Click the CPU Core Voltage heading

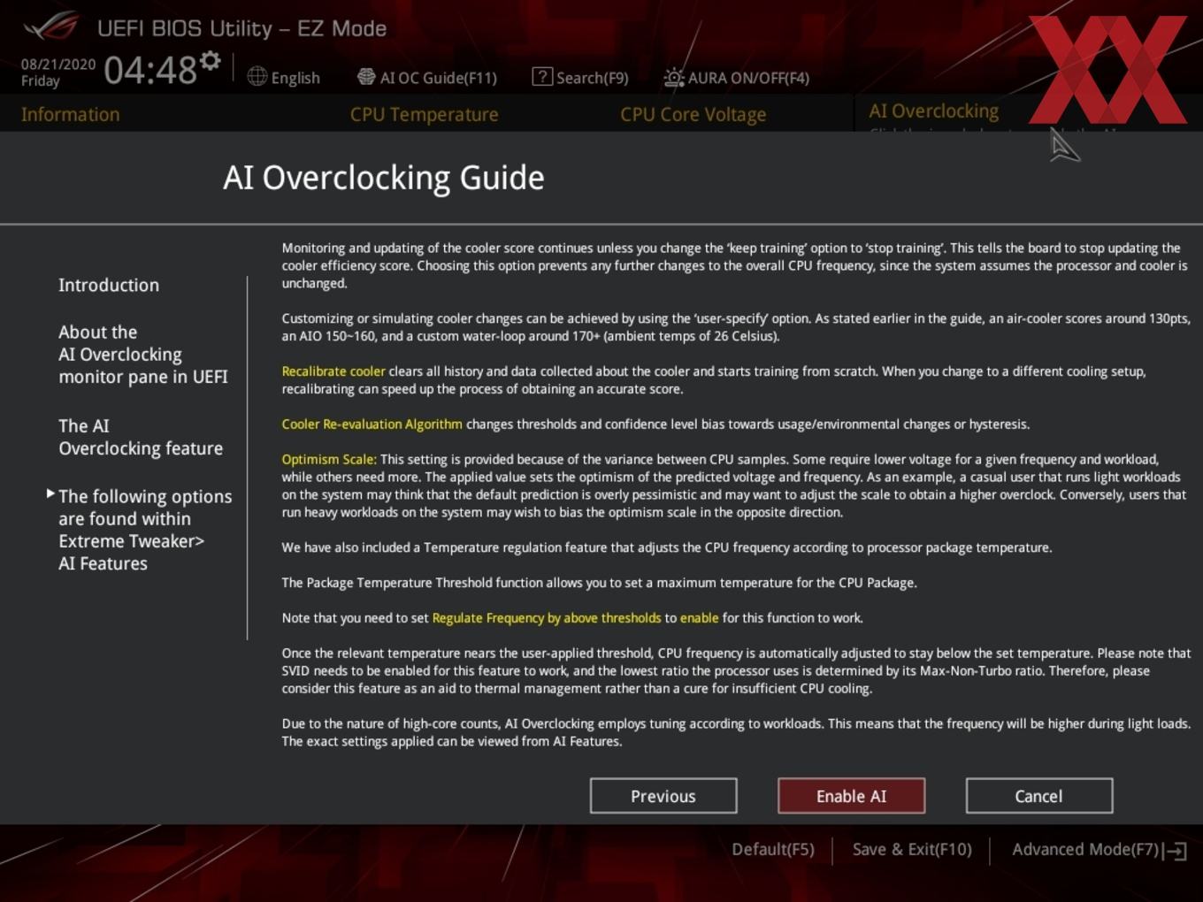coord(693,114)
